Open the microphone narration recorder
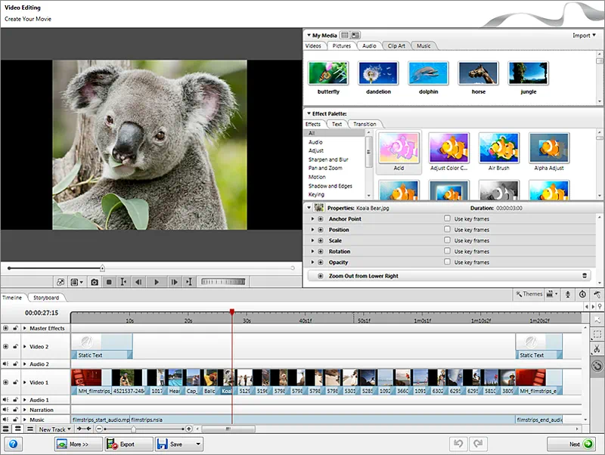Screen dimensions: 605x455 click(x=568, y=294)
